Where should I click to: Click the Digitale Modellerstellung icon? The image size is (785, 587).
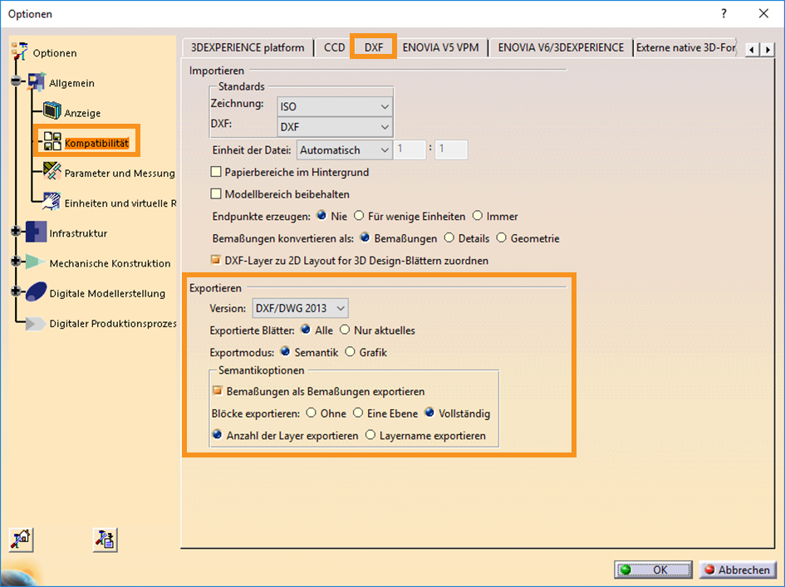pos(35,292)
